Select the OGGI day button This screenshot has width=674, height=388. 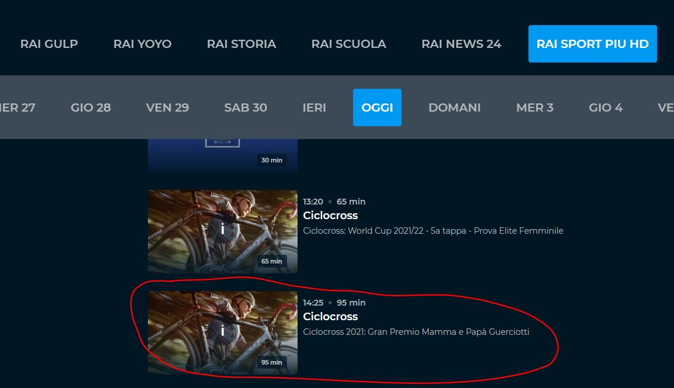(x=377, y=108)
